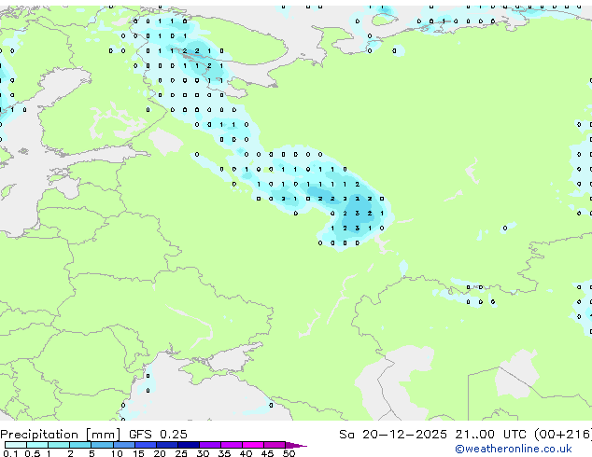Open the ©weatheronline.co.uk link
The width and height of the screenshot is (592, 457).
(x=514, y=449)
